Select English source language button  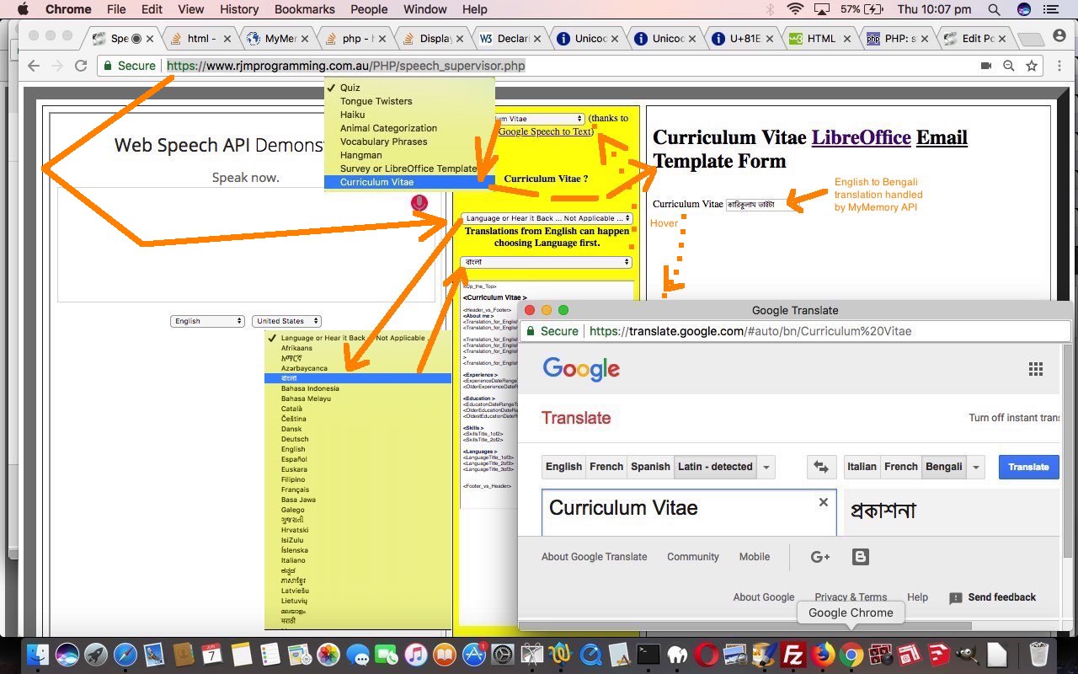point(563,467)
